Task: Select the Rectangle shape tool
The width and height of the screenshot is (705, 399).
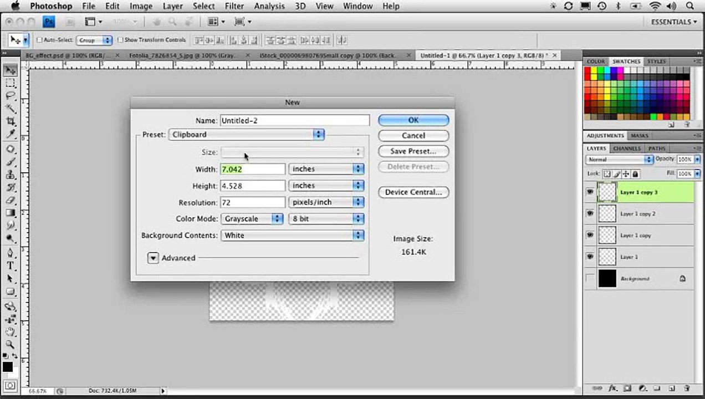Action: (x=11, y=291)
